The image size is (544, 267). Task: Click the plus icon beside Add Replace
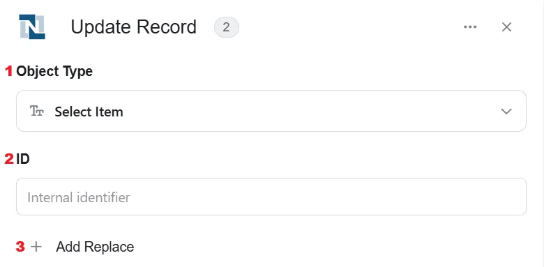click(x=36, y=247)
